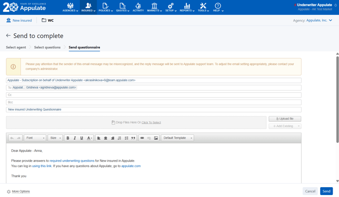339x197 pixels.
Task: Open the appulate.com link
Action: click(131, 166)
